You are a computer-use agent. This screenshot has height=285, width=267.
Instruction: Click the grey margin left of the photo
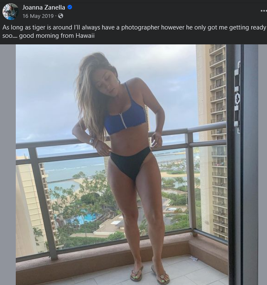tap(8, 165)
